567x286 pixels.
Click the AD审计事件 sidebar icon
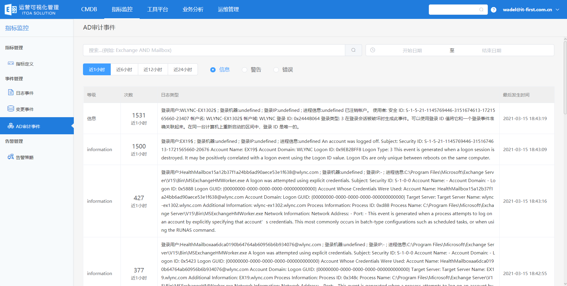(x=11, y=126)
